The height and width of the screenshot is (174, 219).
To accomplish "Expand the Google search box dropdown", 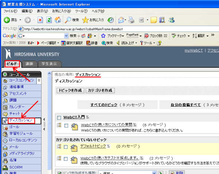I will pos(66,36).
